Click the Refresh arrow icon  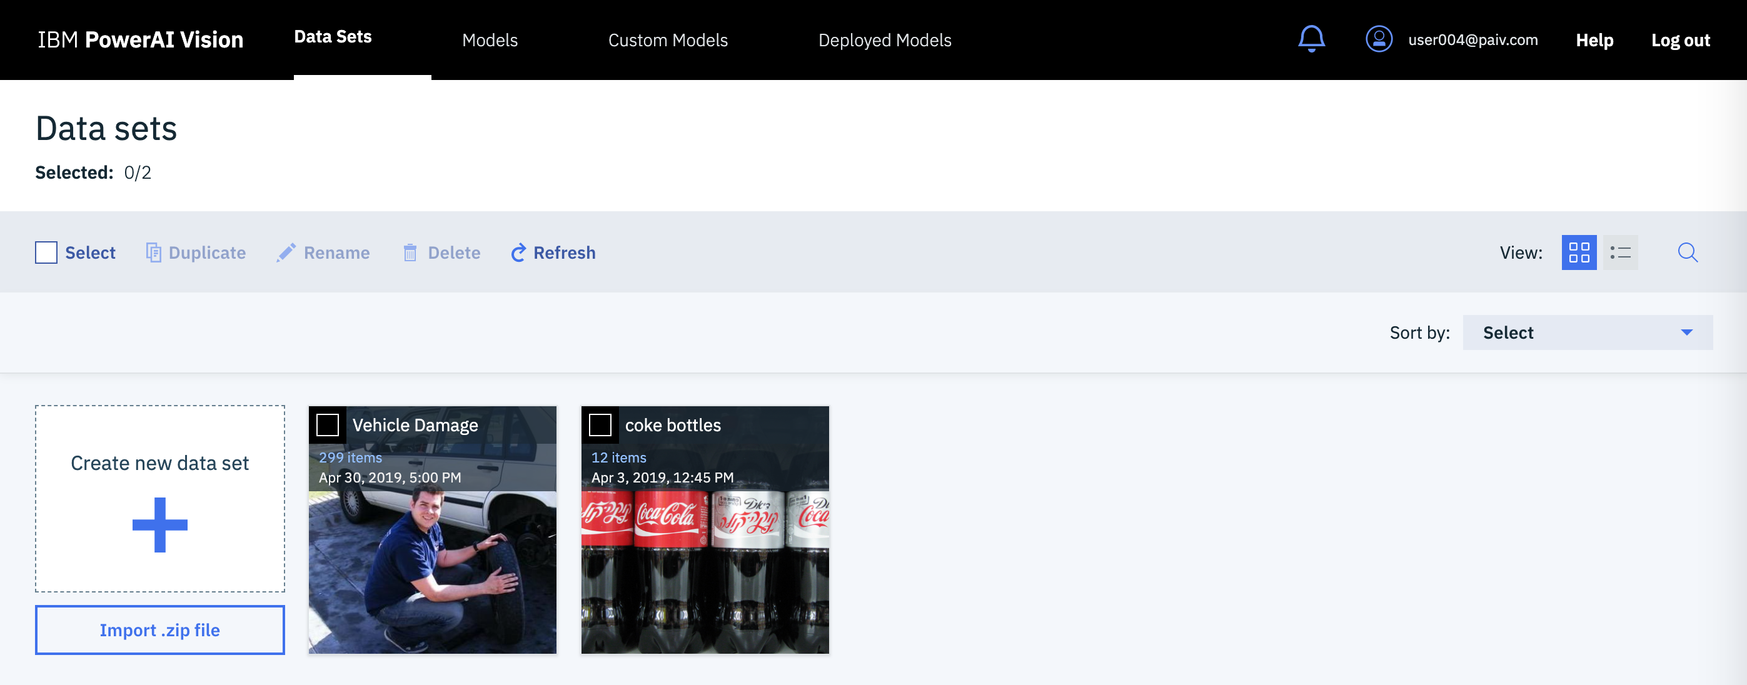point(518,253)
